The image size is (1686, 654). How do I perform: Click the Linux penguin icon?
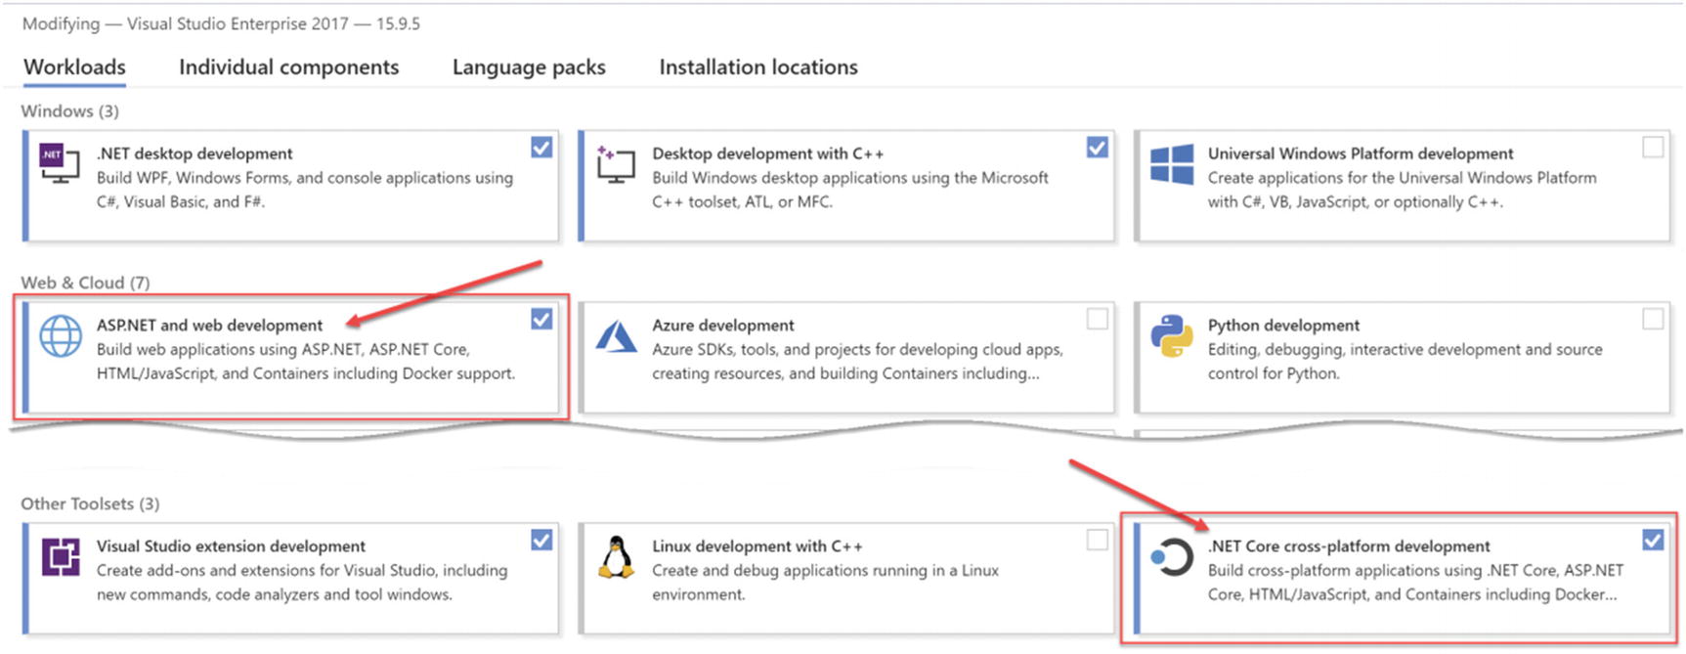[x=616, y=557]
